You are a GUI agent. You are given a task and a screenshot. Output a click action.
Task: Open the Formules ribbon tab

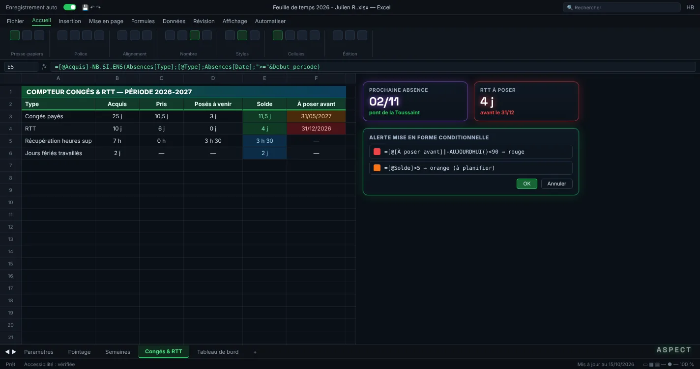(143, 21)
